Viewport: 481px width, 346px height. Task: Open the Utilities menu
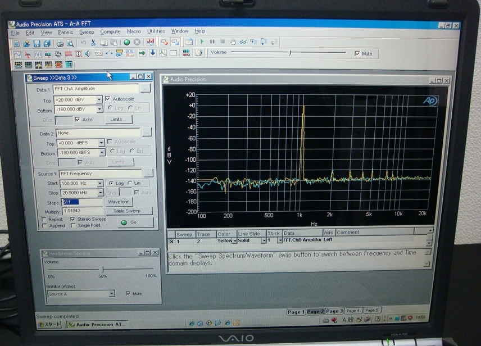tap(156, 31)
